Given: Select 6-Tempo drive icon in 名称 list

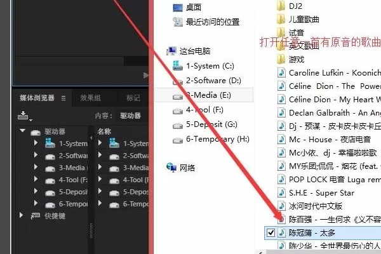Looking at the screenshot, I should (114, 204).
